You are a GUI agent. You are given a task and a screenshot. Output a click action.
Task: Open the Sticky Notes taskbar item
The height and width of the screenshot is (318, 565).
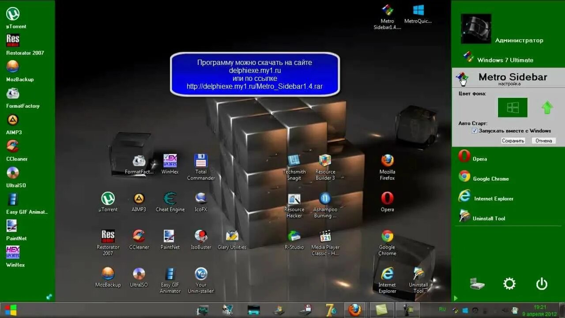pos(381,310)
